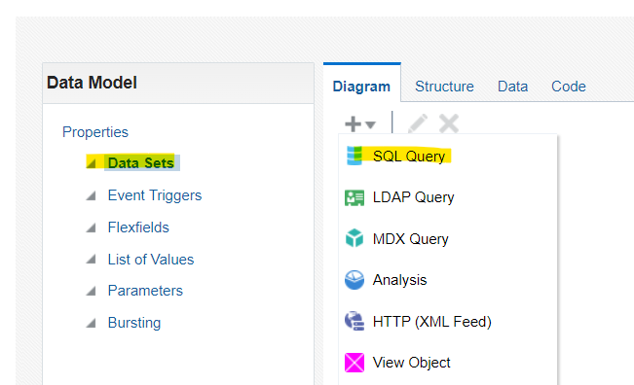Click the pink View Object icon

[x=354, y=363]
